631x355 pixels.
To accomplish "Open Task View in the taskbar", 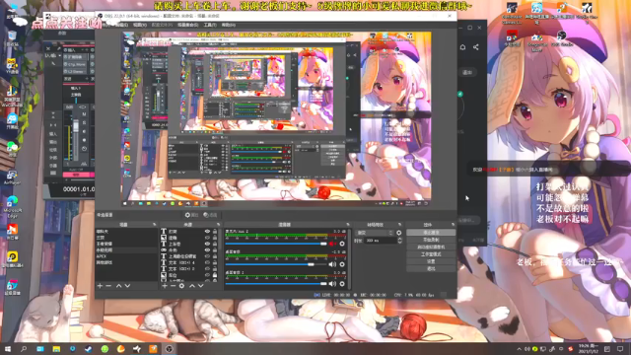I will (40, 349).
